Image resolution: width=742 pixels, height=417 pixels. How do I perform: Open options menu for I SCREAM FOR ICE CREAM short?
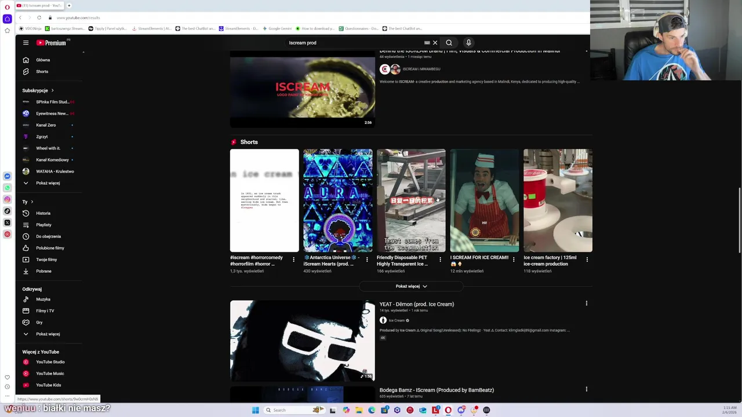tap(514, 259)
